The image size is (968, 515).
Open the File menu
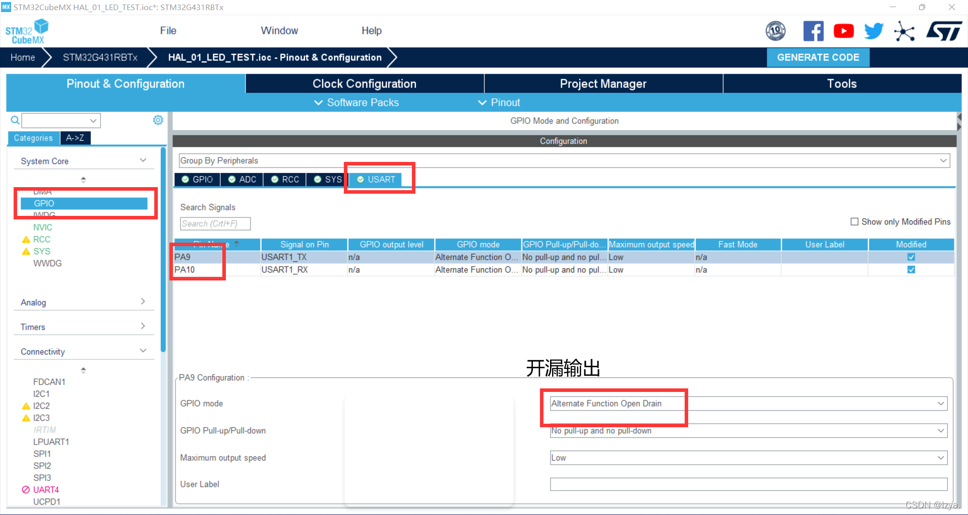(x=168, y=31)
